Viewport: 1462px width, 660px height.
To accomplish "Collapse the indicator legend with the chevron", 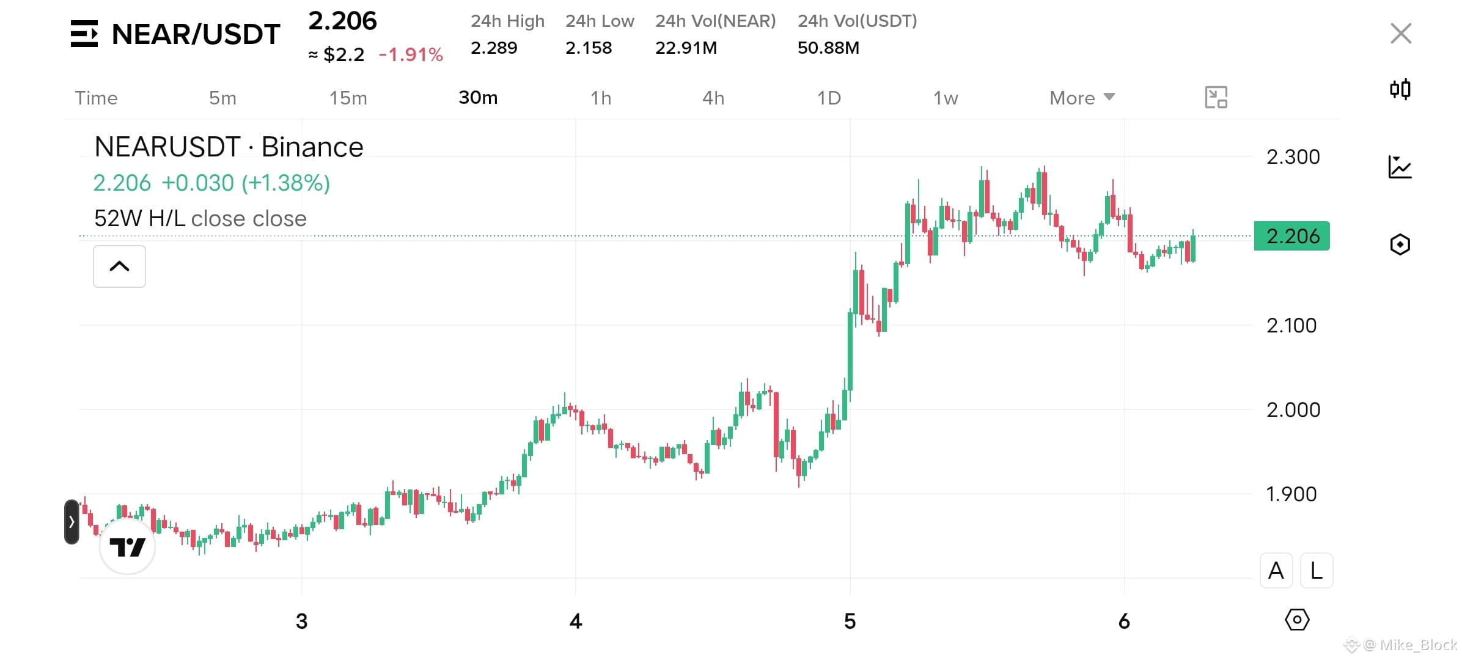I will pos(119,266).
